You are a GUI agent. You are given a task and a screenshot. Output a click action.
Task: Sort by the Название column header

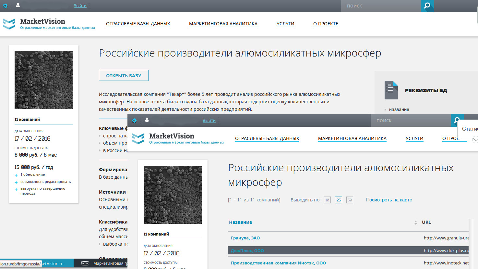tap(241, 222)
